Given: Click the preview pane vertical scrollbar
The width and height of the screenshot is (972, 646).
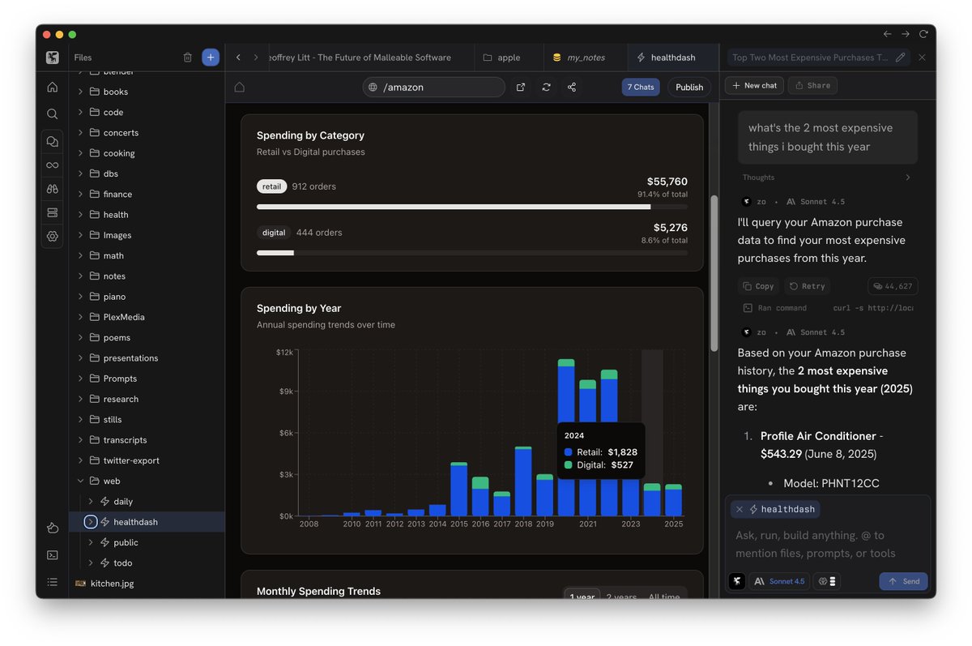Looking at the screenshot, I should tap(714, 273).
